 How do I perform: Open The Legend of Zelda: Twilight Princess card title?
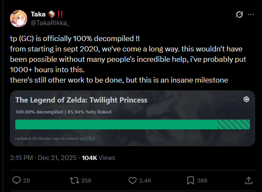pos(81,100)
